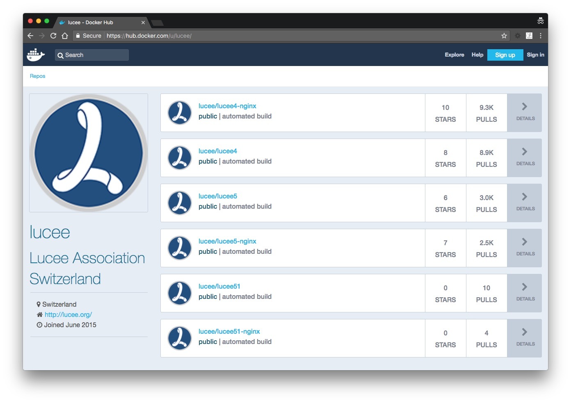This screenshot has width=571, height=403.
Task: Click the browser forward arrow
Action: (42, 36)
